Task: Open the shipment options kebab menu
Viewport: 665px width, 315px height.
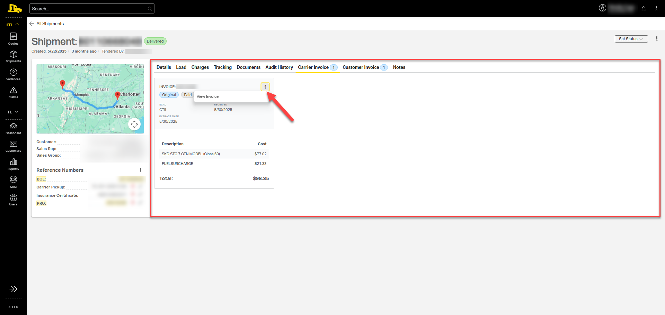Action: tap(657, 39)
